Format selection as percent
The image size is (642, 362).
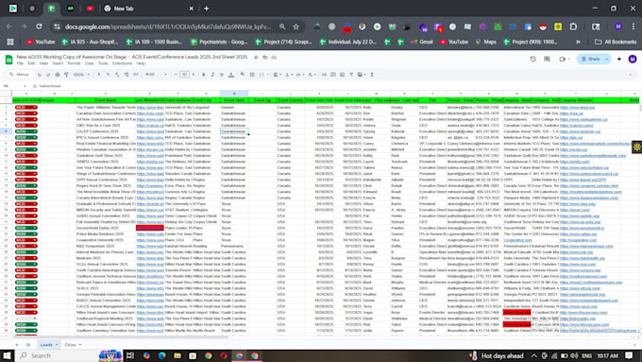pos(108,75)
